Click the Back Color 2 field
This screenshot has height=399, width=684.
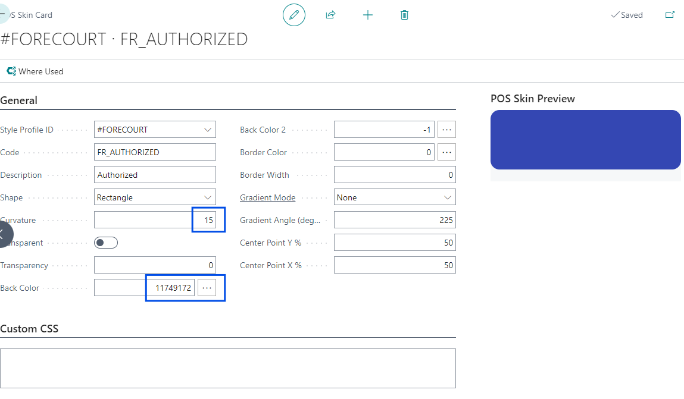pyautogui.click(x=384, y=130)
